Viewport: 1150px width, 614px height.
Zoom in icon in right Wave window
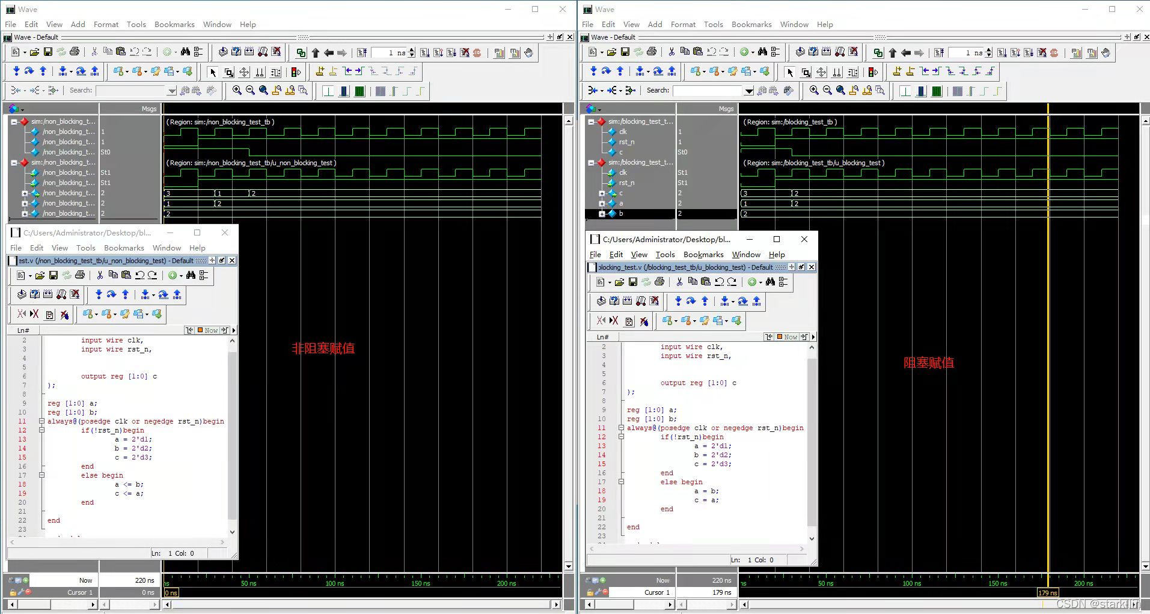pos(814,90)
